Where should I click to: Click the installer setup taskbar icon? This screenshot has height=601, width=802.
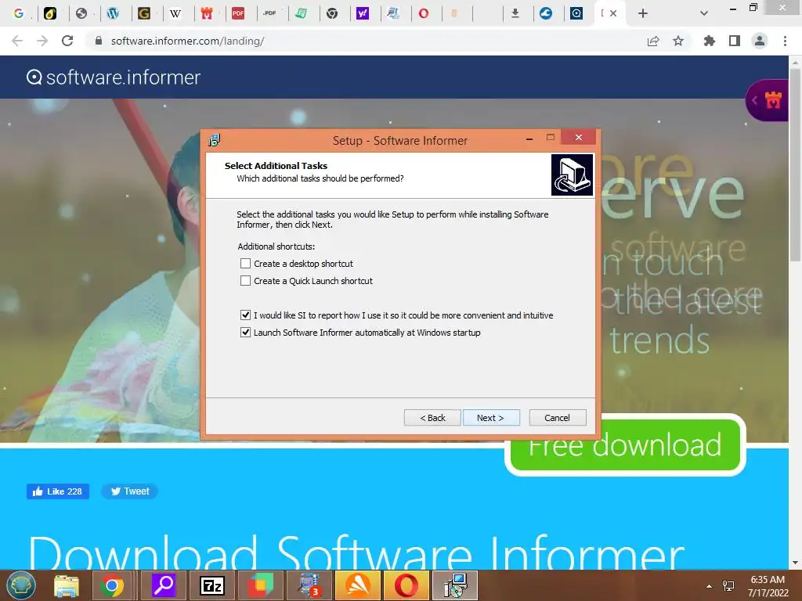coord(455,585)
